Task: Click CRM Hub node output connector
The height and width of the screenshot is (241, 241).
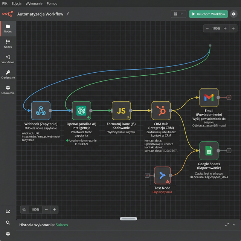Action: [x=171, y=110]
